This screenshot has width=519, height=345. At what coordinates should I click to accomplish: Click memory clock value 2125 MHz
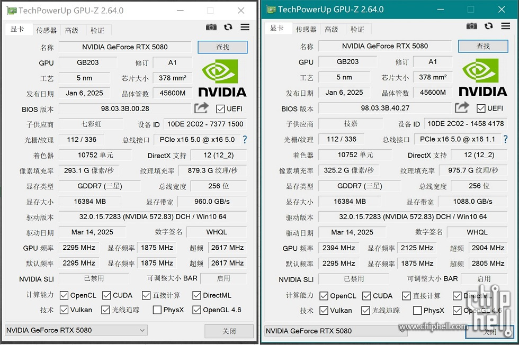click(417, 248)
